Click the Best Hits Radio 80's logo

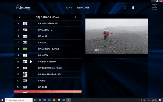(x=25, y=75)
